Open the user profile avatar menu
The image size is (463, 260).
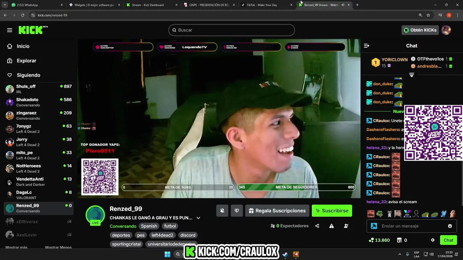tap(446, 30)
